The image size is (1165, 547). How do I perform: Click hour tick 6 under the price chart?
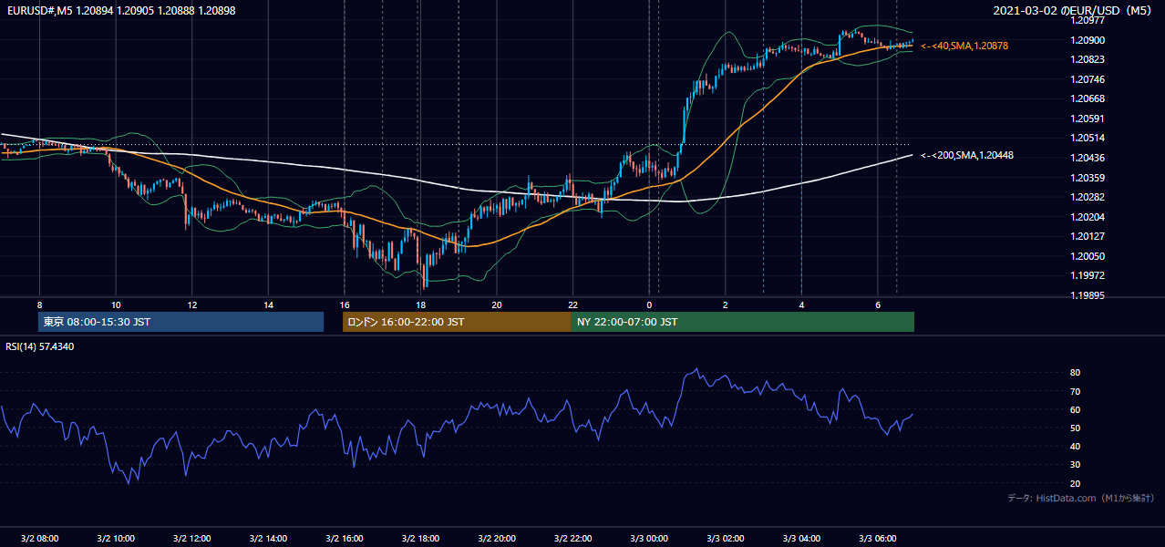click(878, 304)
